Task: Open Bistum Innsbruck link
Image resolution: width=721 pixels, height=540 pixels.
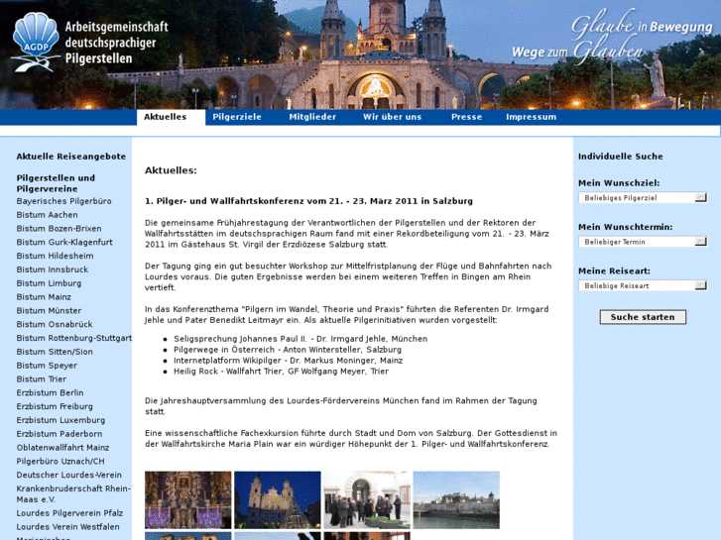Action: [x=52, y=270]
